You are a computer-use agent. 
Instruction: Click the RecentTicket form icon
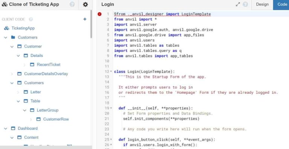[x=32, y=65]
